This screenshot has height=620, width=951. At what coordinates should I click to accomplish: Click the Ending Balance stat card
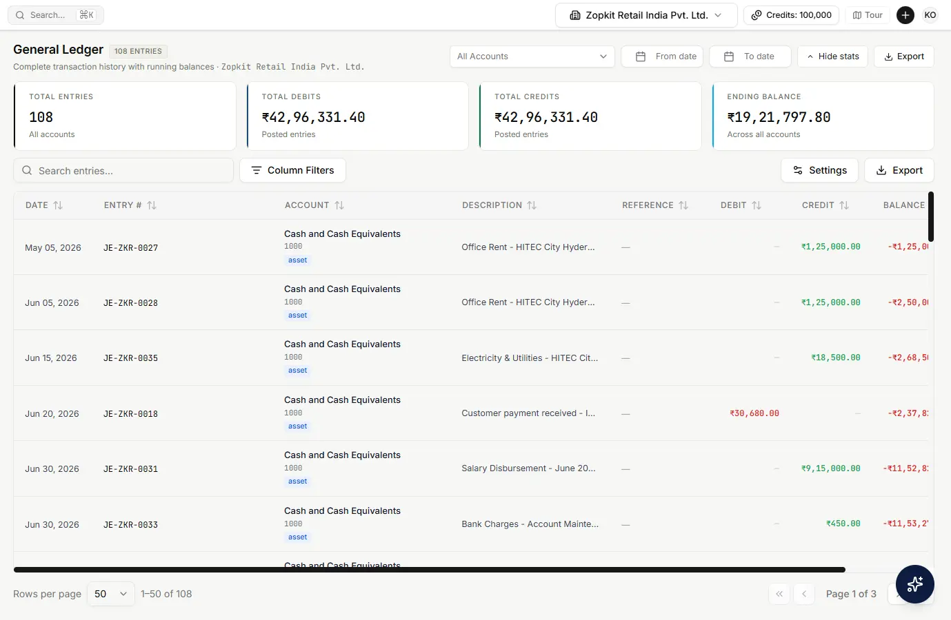[823, 116]
